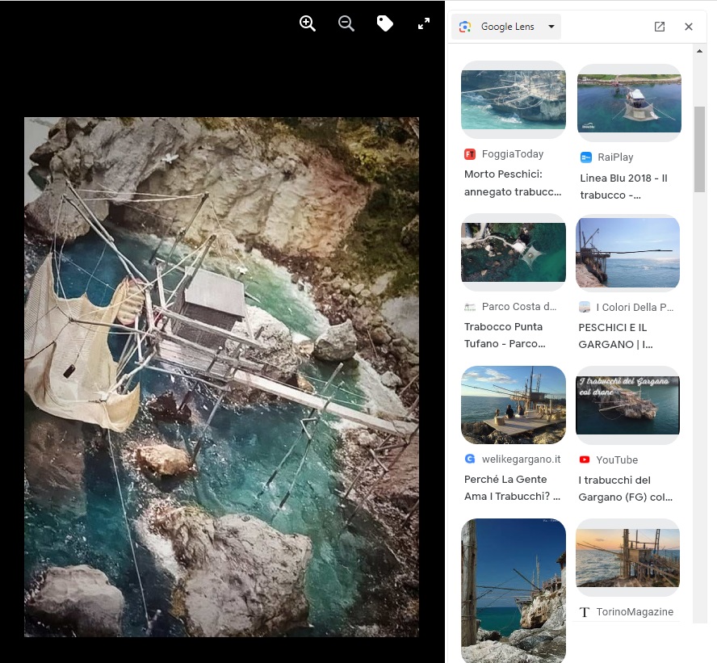
Task: Click the zoom out magnifier icon
Action: point(346,23)
